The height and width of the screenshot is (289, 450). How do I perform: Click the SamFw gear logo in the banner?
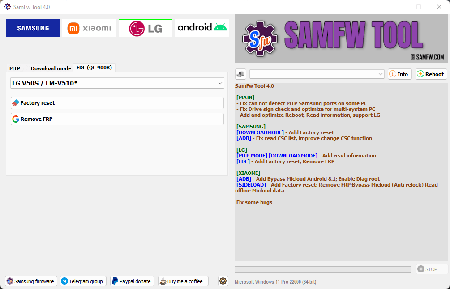[x=260, y=39]
